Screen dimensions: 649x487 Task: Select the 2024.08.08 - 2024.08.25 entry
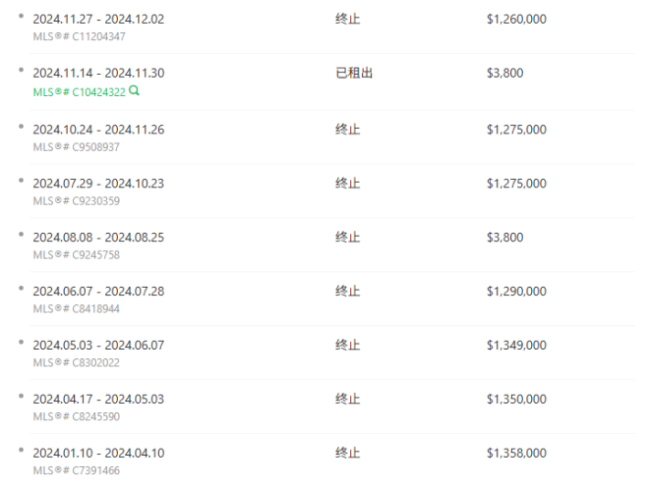point(98,238)
